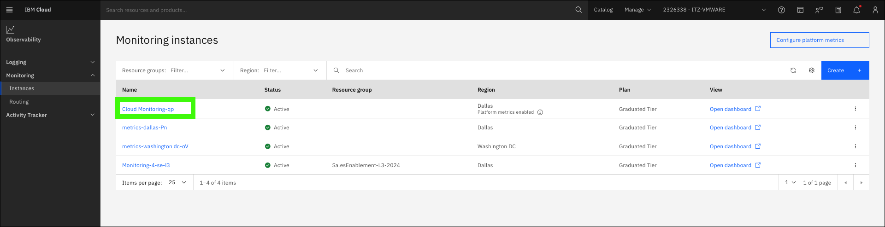Screen dimensions: 885x227
Task: Open the notifications bell icon
Action: [x=856, y=10]
